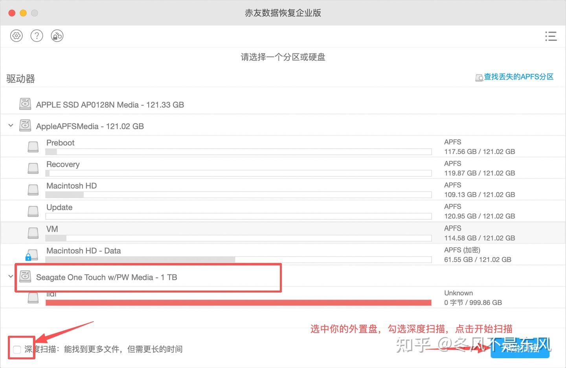Click the deep scan description text
The width and height of the screenshot is (566, 368).
pos(103,349)
